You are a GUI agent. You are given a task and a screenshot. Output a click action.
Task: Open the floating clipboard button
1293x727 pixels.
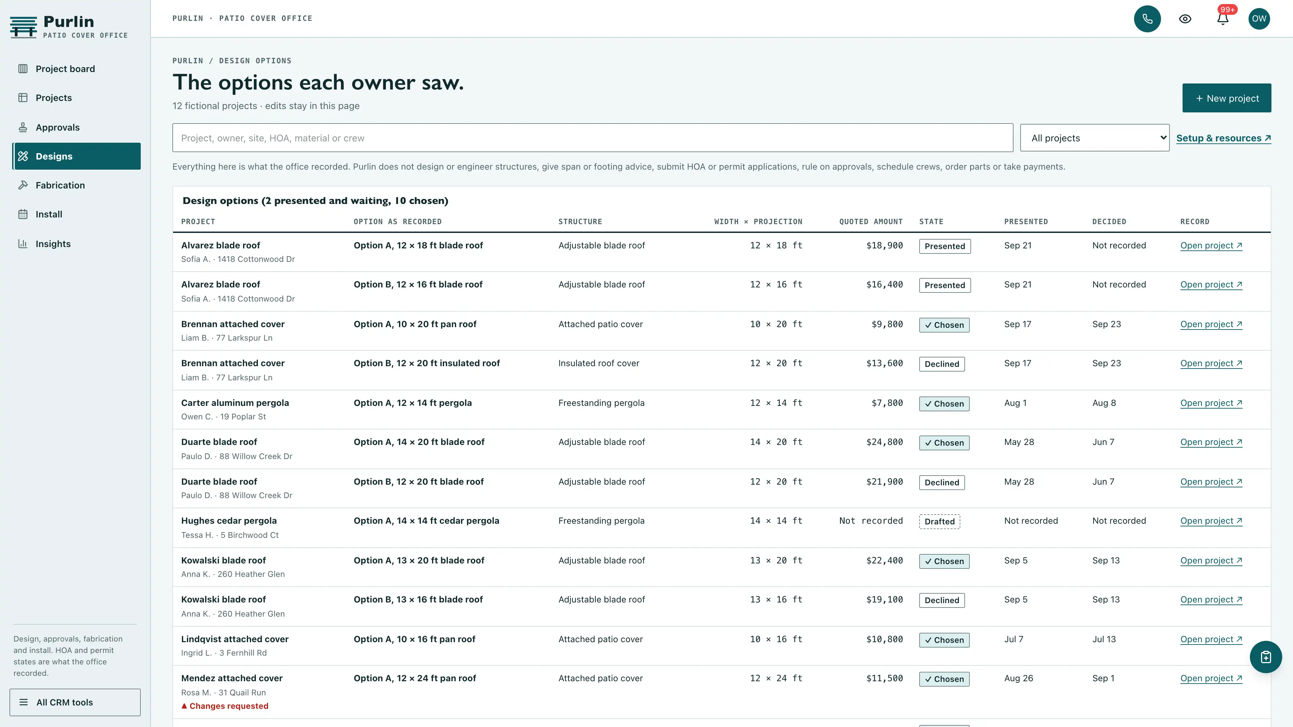1265,657
